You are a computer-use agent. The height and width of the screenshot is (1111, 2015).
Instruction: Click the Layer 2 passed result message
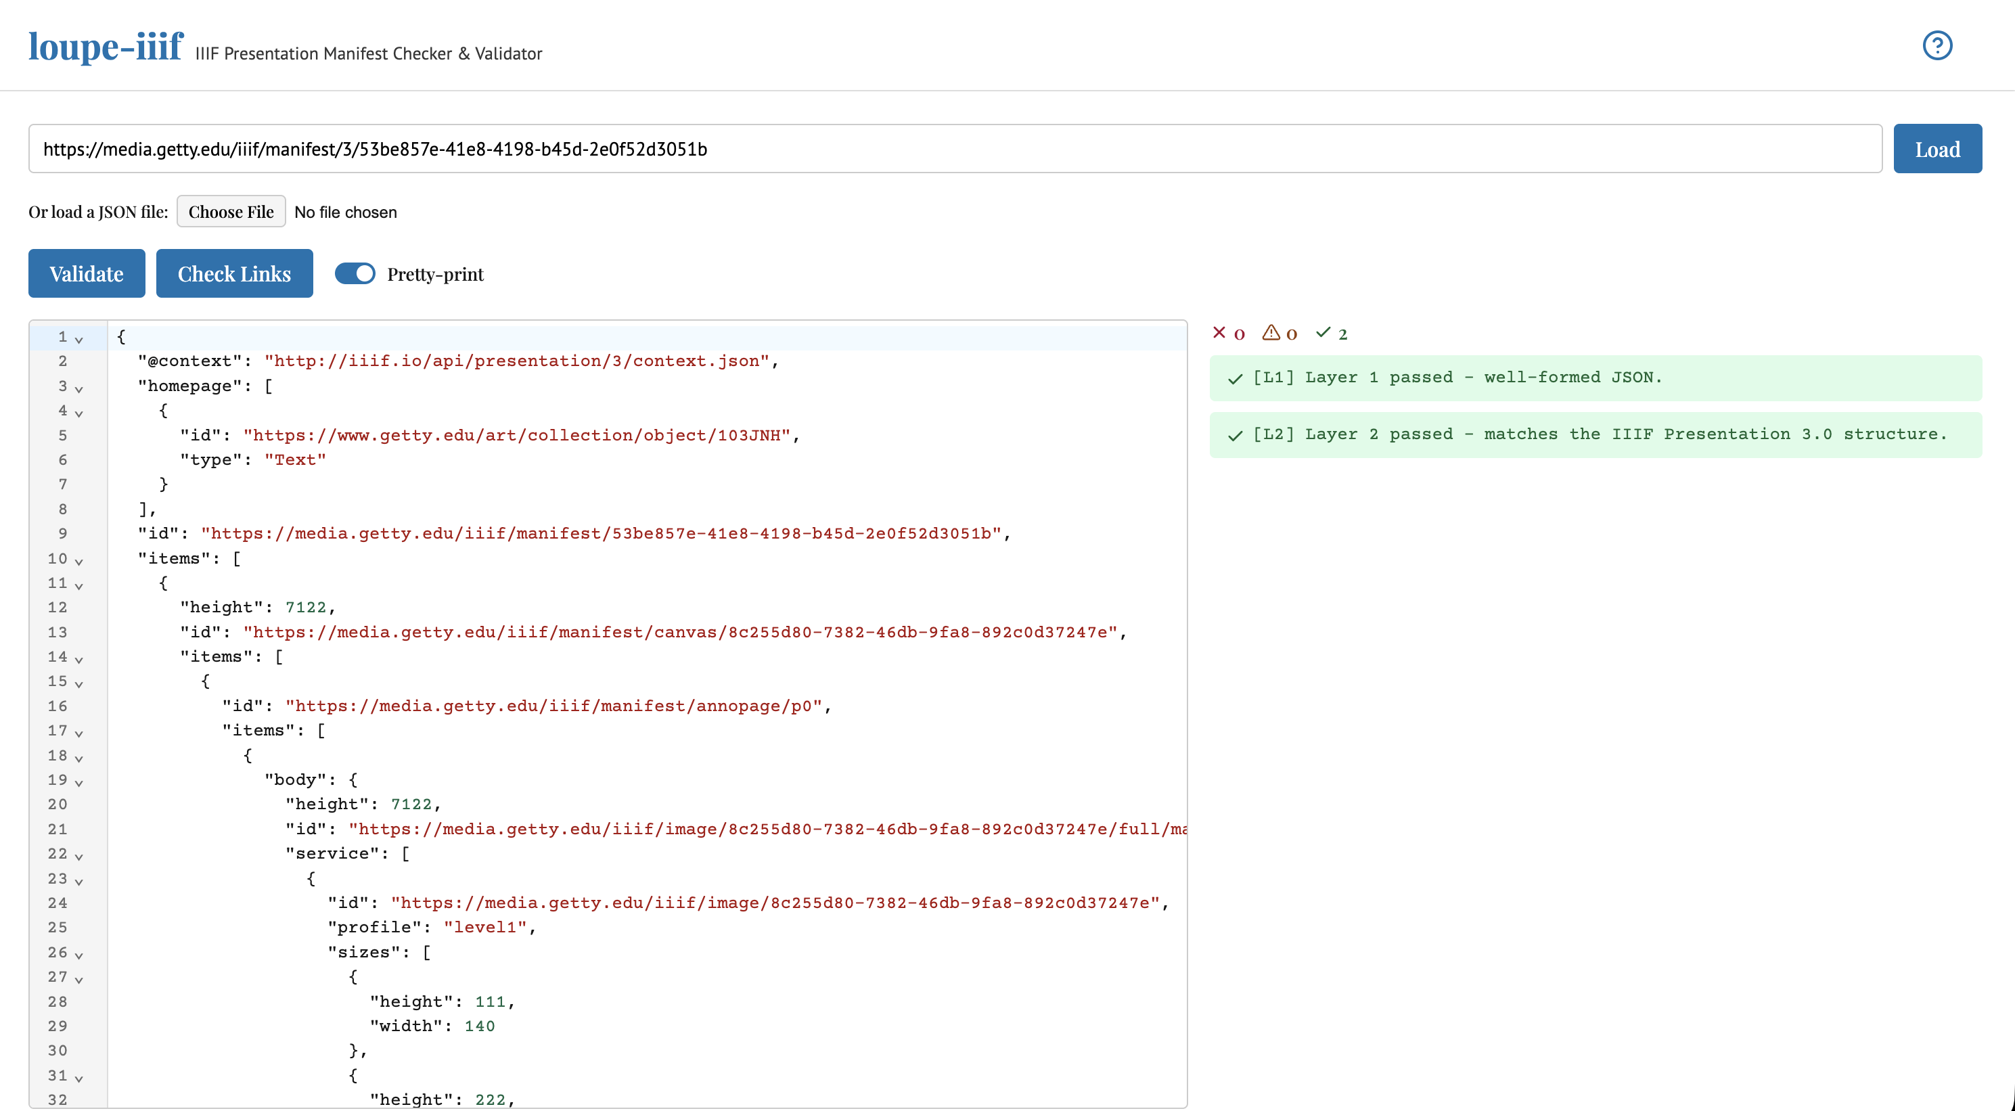click(x=1595, y=435)
